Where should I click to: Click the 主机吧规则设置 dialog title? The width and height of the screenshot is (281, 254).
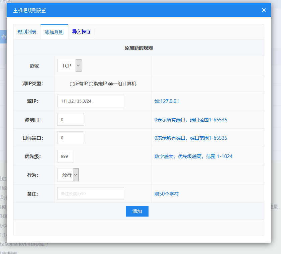(30, 10)
